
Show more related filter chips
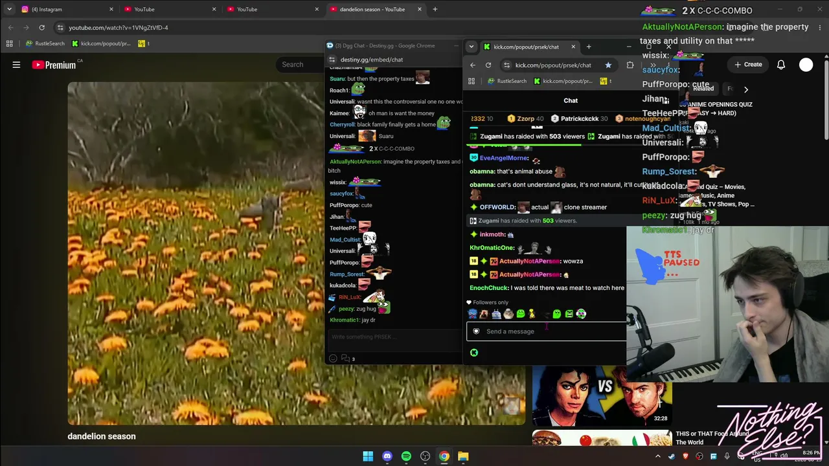tap(746, 90)
